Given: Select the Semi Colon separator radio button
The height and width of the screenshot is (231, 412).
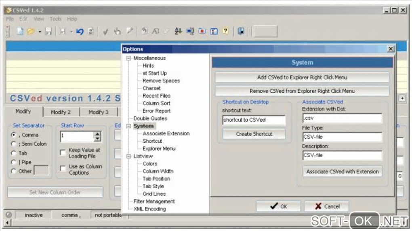Looking at the screenshot, I should pyautogui.click(x=14, y=144).
